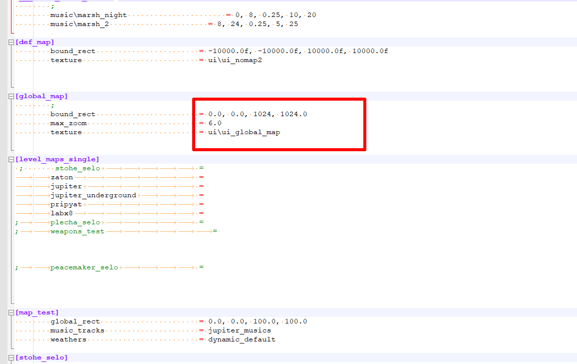Click the commented weapons_test entry

[77, 231]
